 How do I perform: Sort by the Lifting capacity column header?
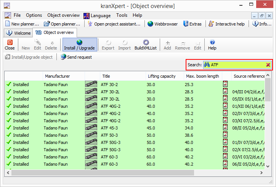(162, 76)
